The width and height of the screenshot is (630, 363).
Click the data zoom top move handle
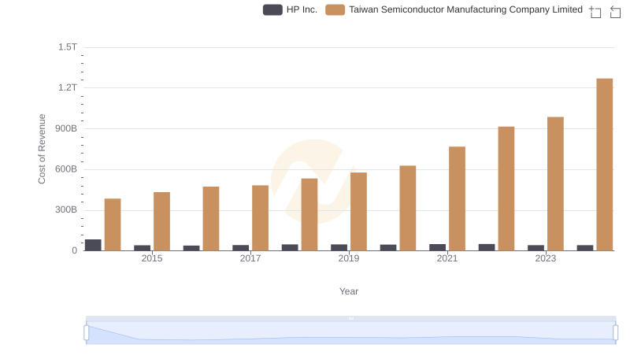(350, 318)
